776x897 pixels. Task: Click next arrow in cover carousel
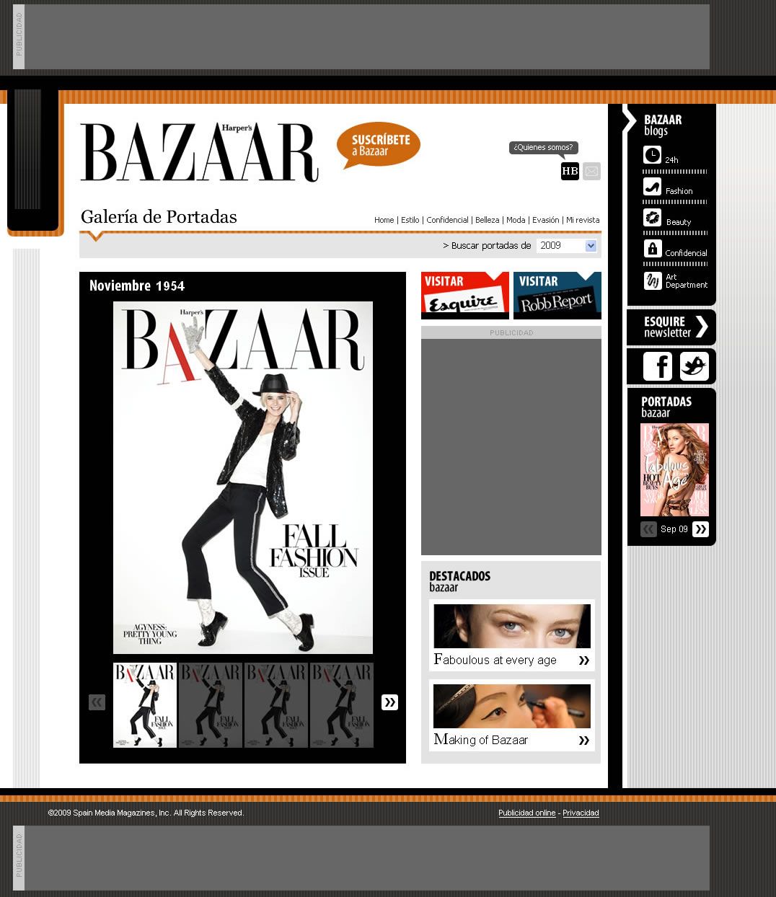click(x=389, y=702)
